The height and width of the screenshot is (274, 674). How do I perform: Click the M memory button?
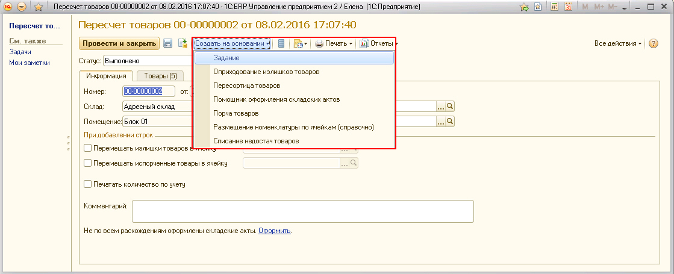click(585, 7)
